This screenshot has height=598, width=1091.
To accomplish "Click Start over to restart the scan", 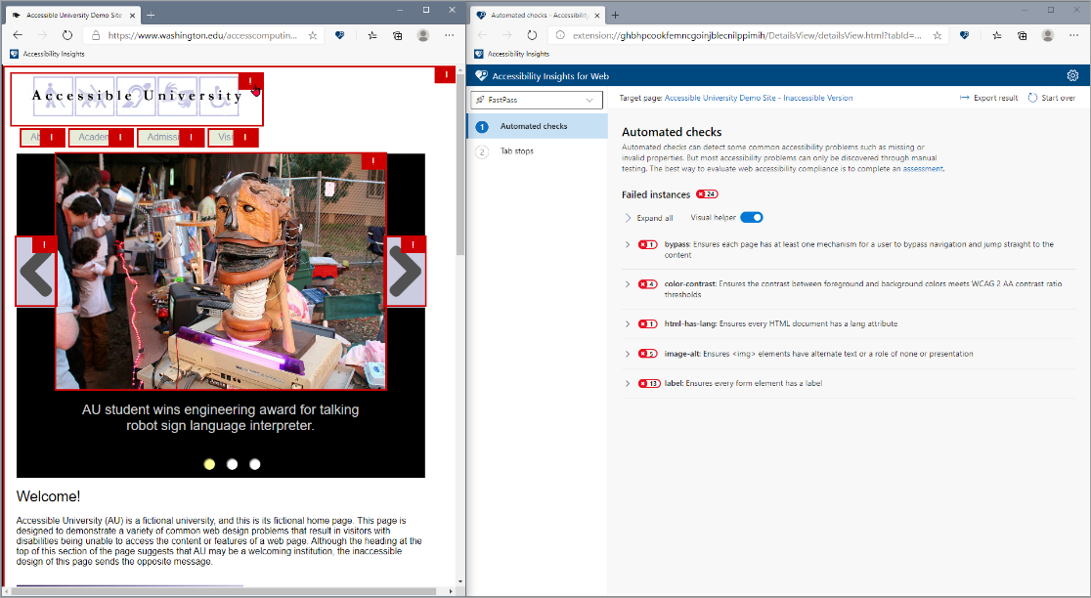I will [x=1057, y=99].
